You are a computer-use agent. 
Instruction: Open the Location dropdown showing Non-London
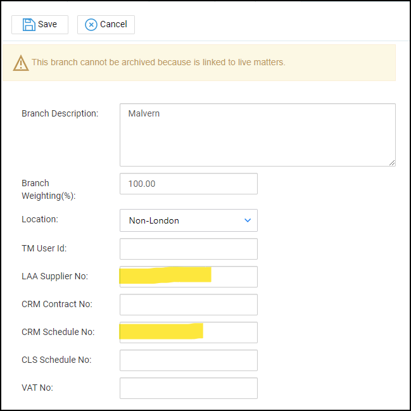(188, 220)
